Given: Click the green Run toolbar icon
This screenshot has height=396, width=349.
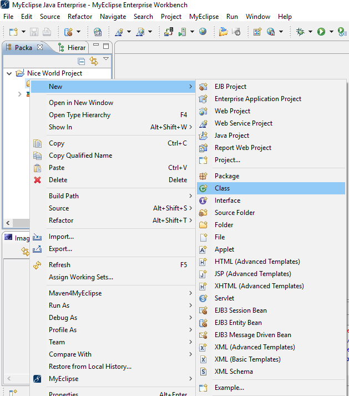Looking at the screenshot, I should click(x=321, y=32).
